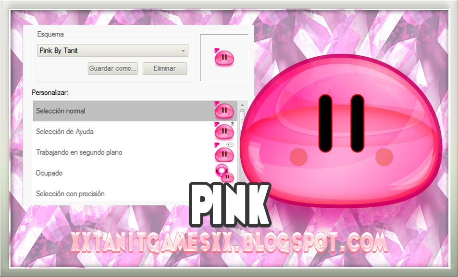Click the working-in-background cursor icon
458x277 pixels.
point(224,152)
